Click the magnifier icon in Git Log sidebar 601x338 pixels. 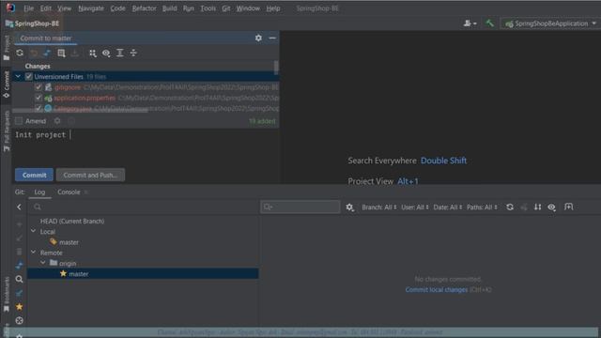tap(19, 279)
